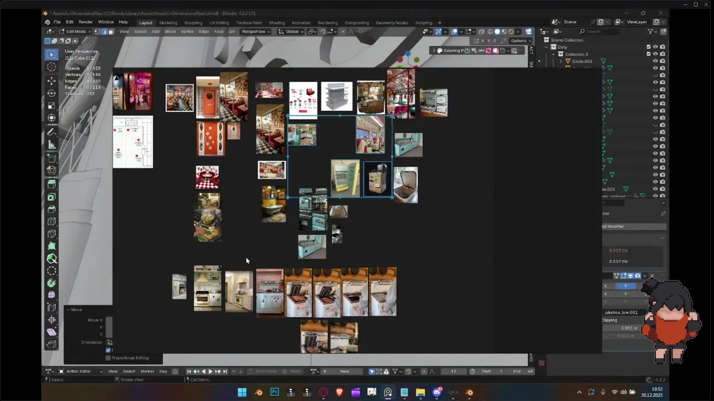Add a new workspace tab with plus
Image resolution: width=714 pixels, height=401 pixels.
(x=440, y=23)
